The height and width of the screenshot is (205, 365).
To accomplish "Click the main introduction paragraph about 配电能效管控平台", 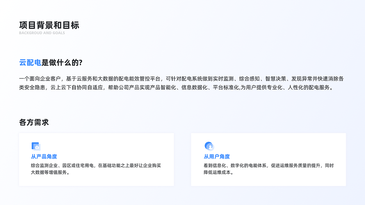I will pos(182,83).
